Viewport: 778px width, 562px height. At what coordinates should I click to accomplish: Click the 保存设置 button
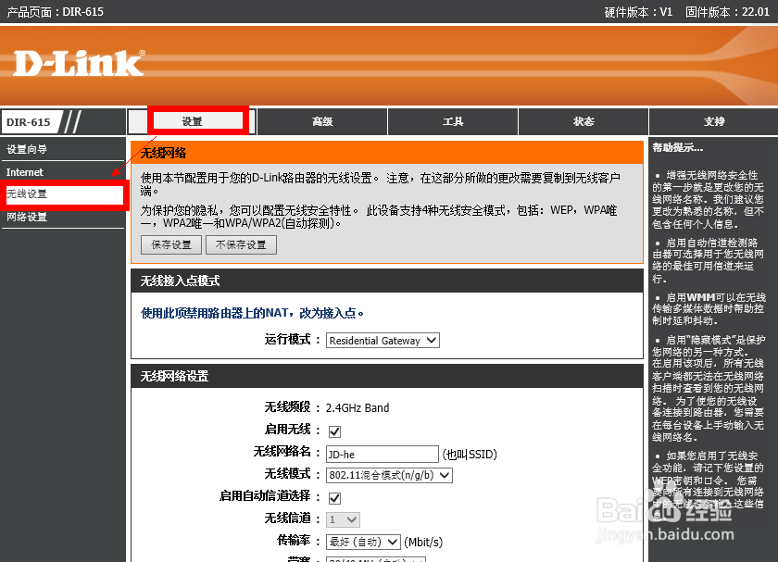point(171,245)
